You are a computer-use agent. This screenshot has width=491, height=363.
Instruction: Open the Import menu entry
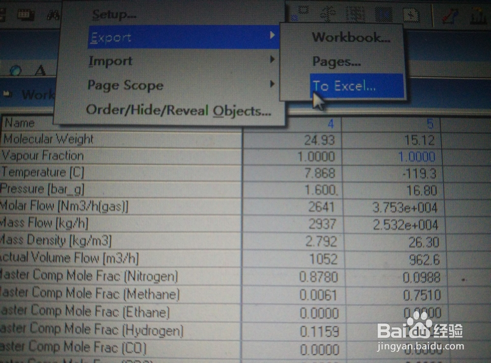click(x=110, y=61)
